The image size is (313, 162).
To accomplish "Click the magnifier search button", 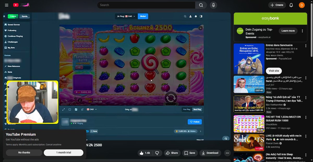I will click(x=201, y=5).
